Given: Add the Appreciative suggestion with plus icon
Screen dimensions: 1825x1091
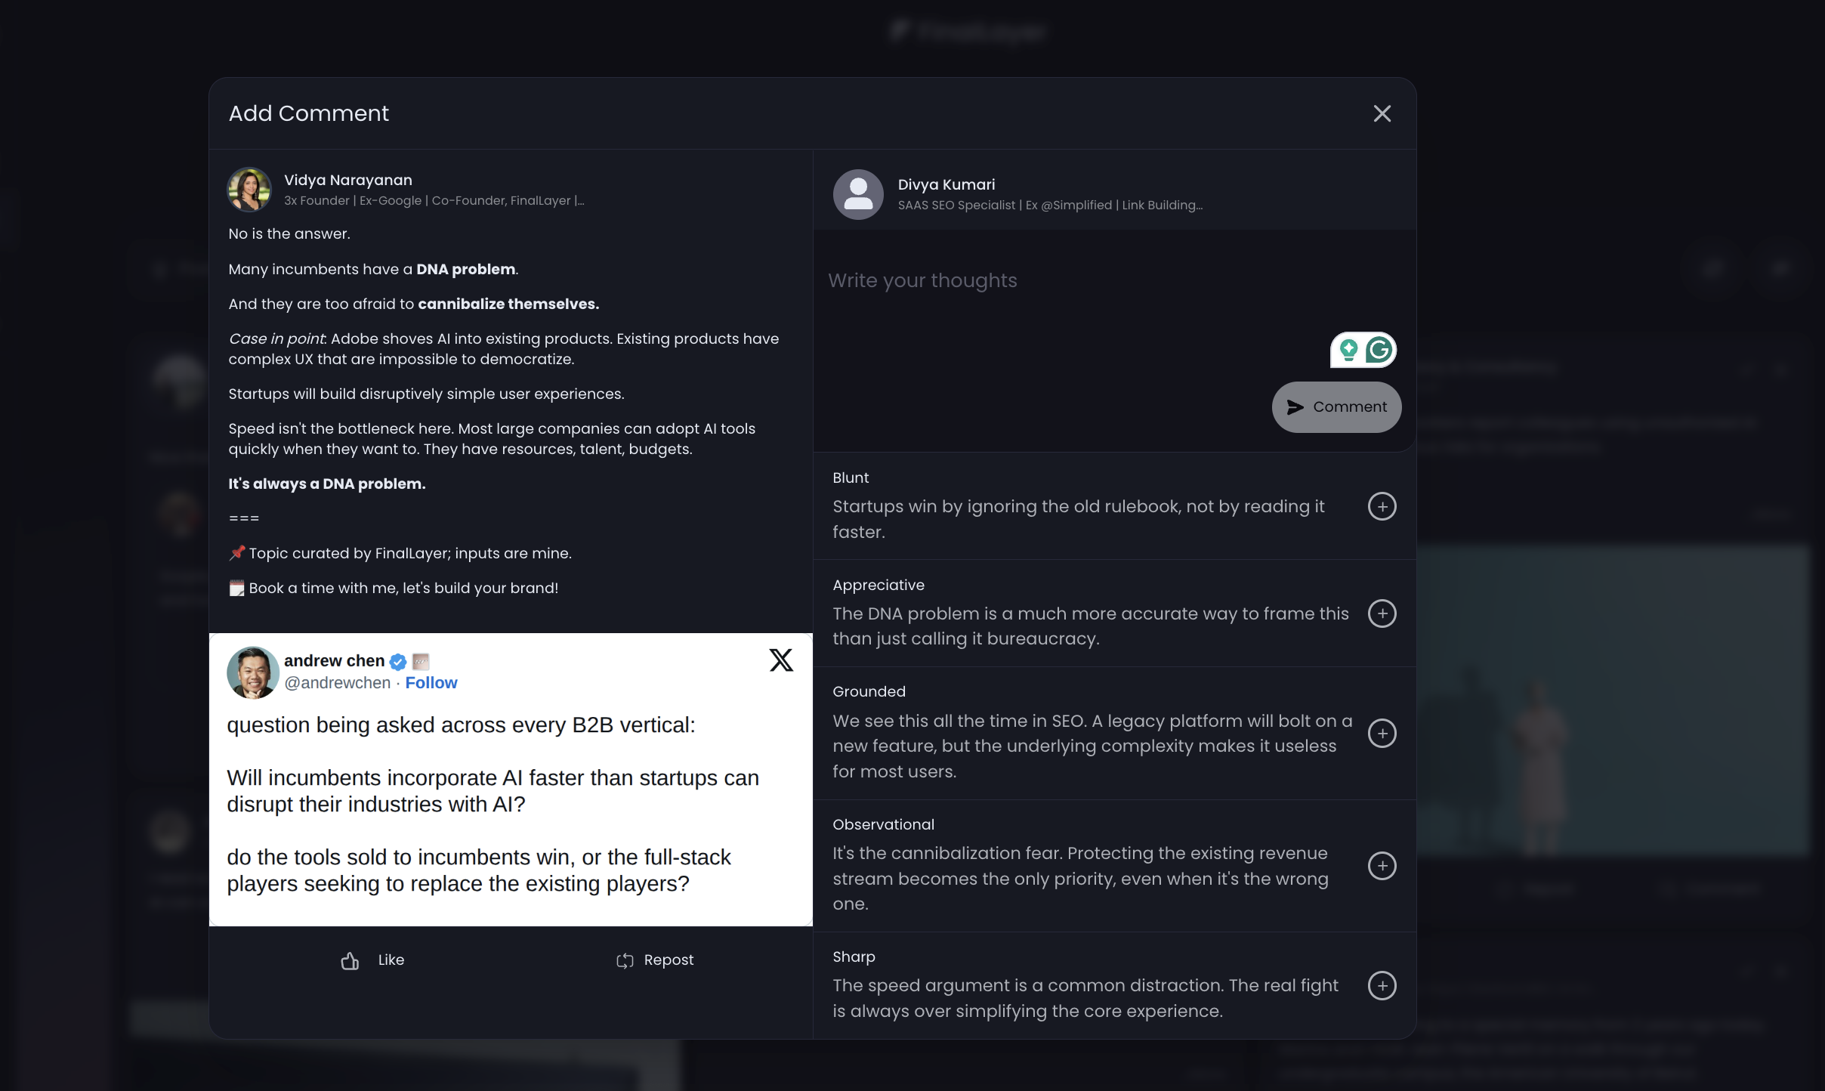Looking at the screenshot, I should tap(1382, 613).
